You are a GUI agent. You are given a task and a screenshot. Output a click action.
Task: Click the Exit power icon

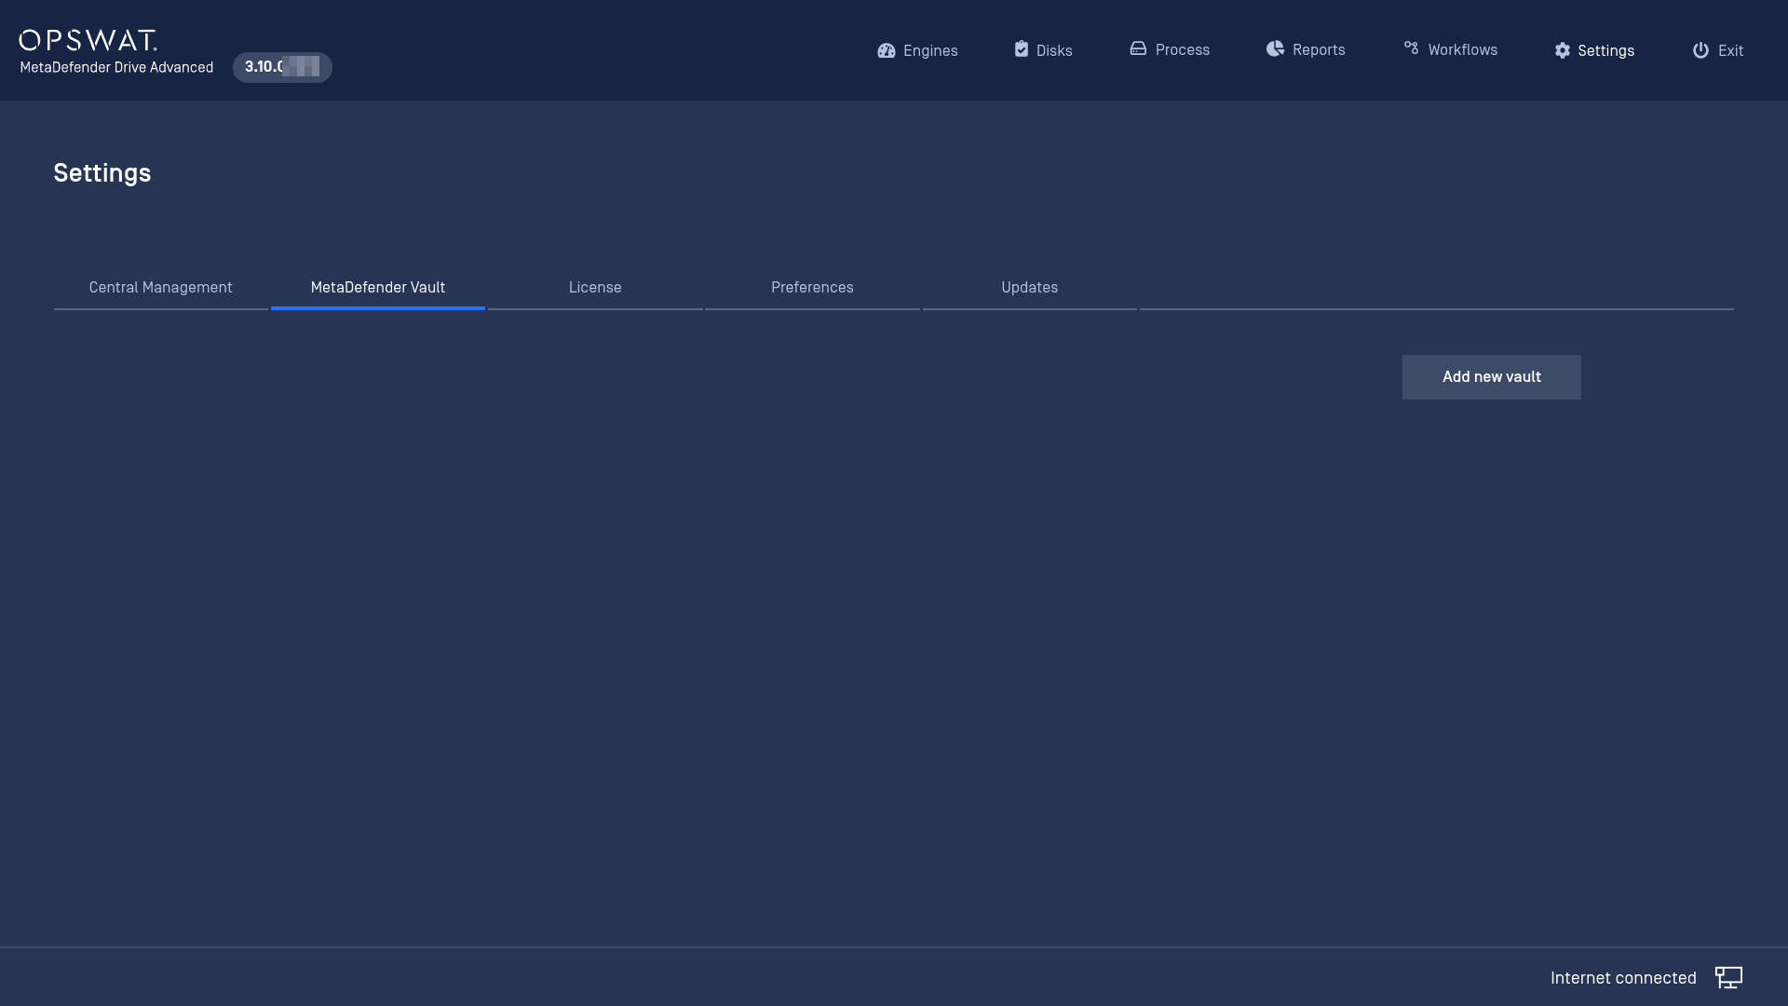(1700, 50)
